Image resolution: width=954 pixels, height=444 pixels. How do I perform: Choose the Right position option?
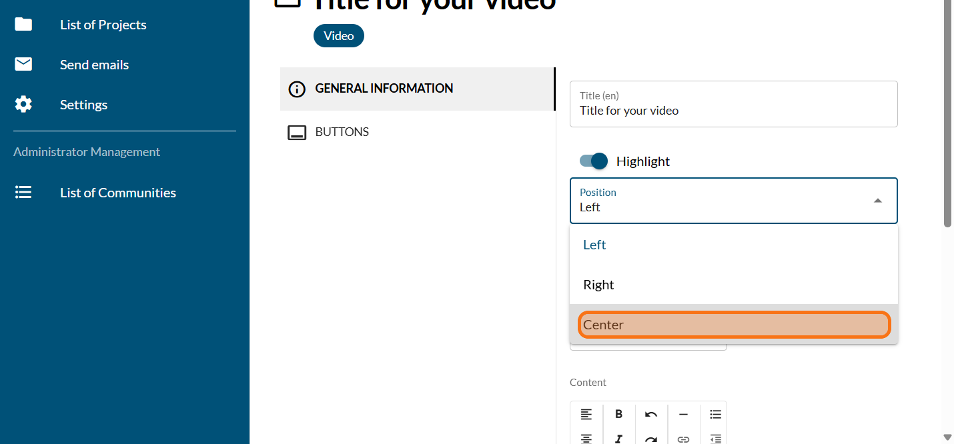733,285
